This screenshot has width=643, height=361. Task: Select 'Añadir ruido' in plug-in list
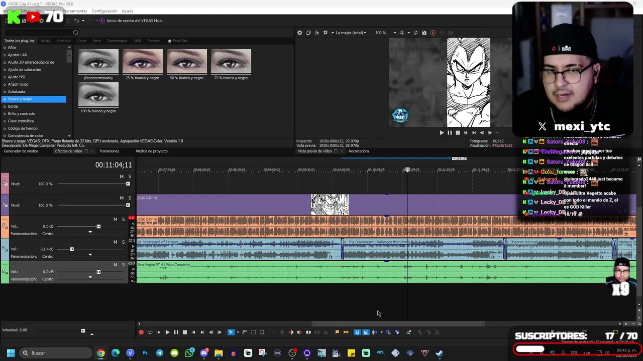18,84
